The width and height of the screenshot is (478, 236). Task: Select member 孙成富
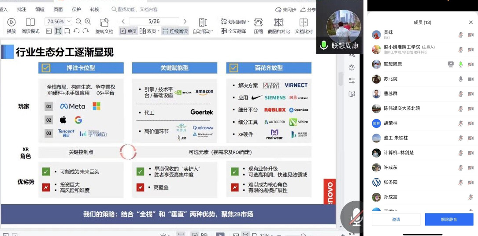point(422,197)
